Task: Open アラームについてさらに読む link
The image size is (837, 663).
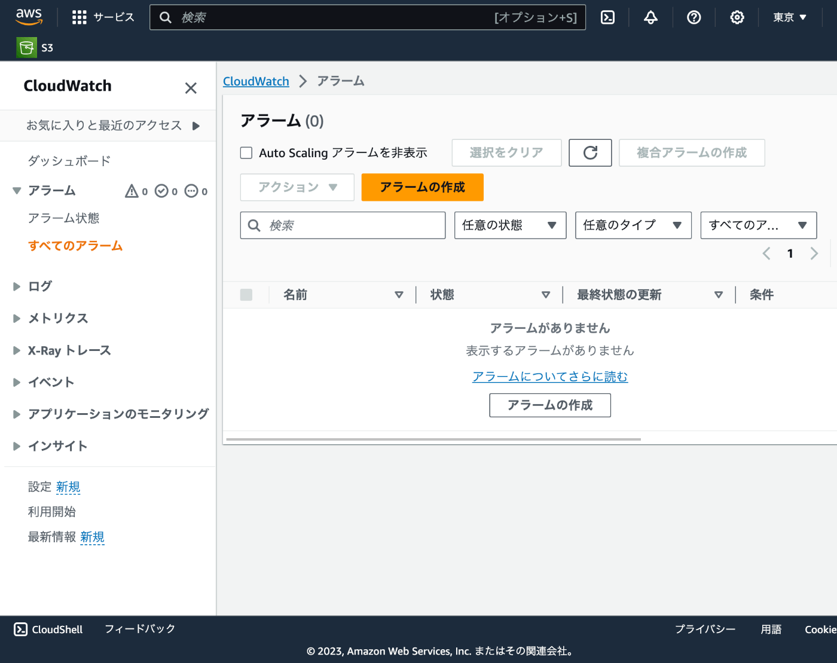Action: click(x=550, y=377)
